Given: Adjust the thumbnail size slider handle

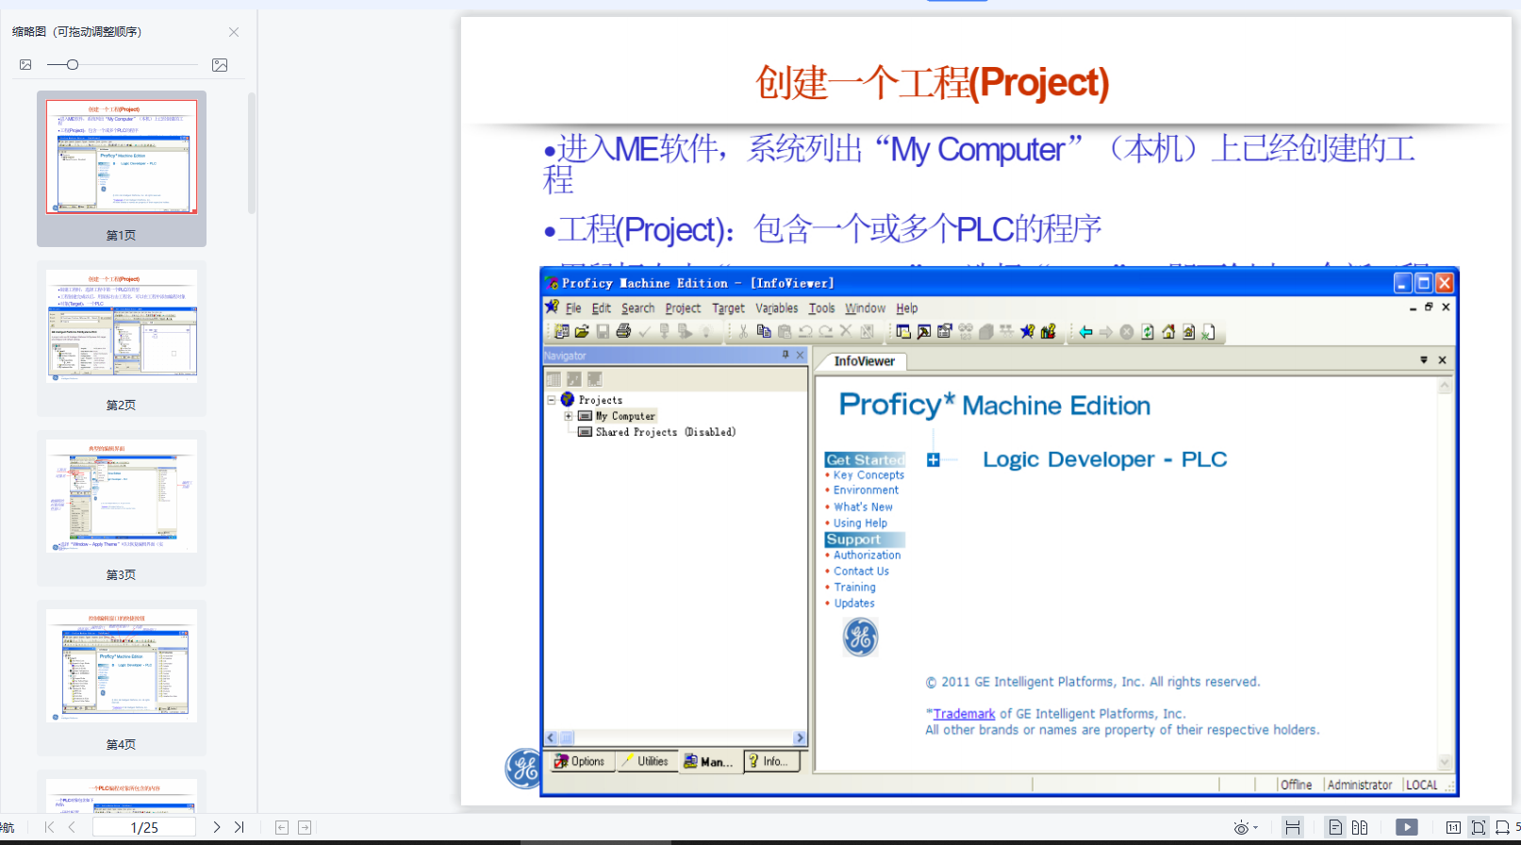Looking at the screenshot, I should (x=73, y=65).
